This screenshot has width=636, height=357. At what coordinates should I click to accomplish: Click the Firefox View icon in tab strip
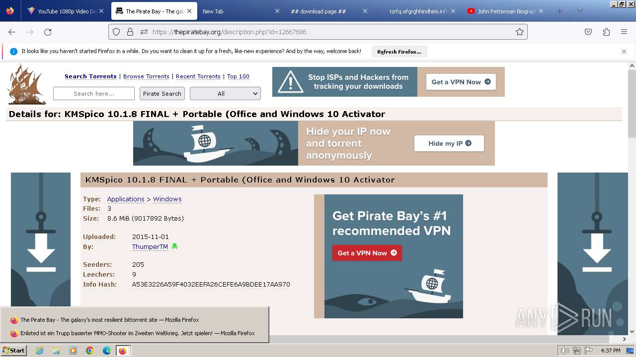tap(10, 11)
